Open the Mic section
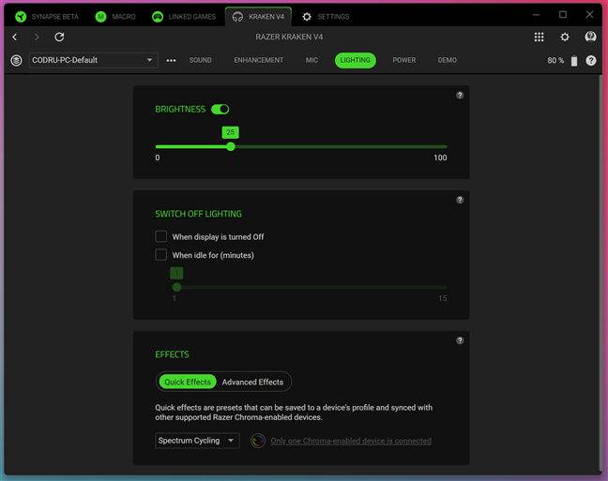 312,60
